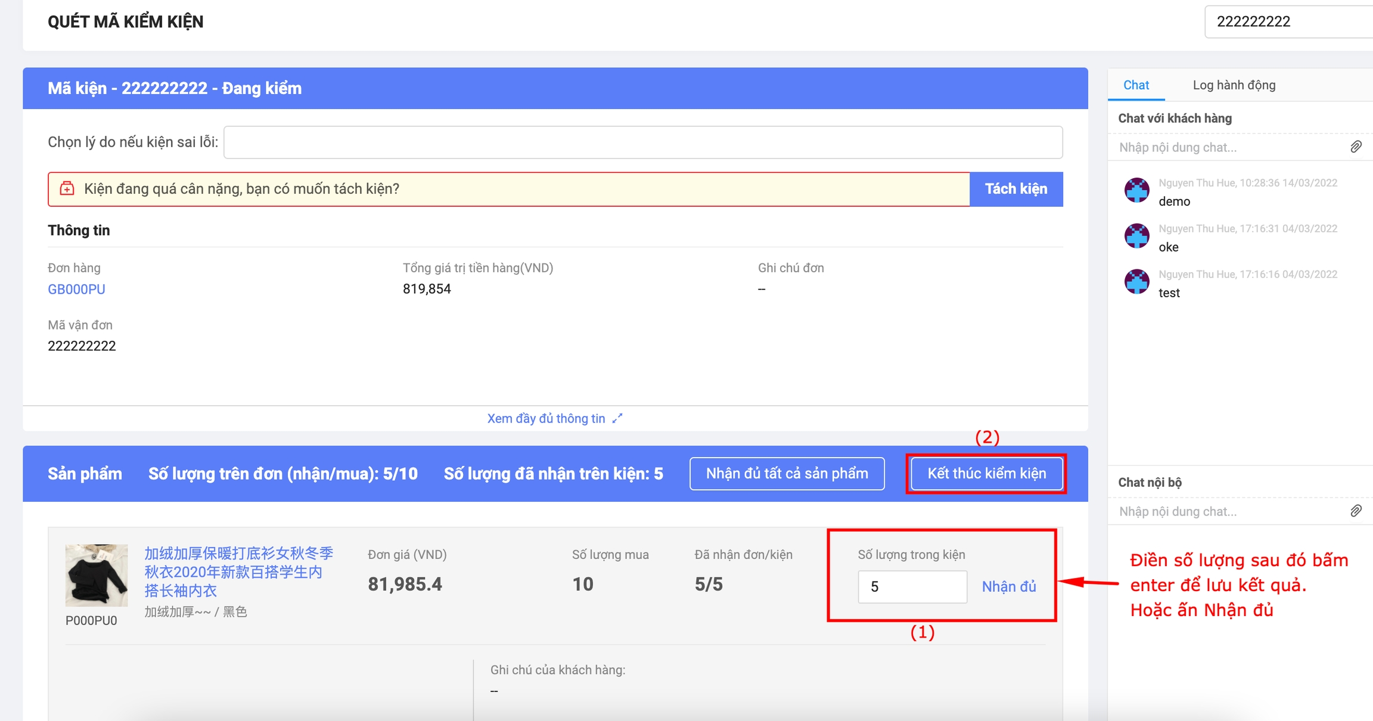The width and height of the screenshot is (1373, 721).
Task: Click attachment paperclip in customer chat
Action: pos(1356,147)
